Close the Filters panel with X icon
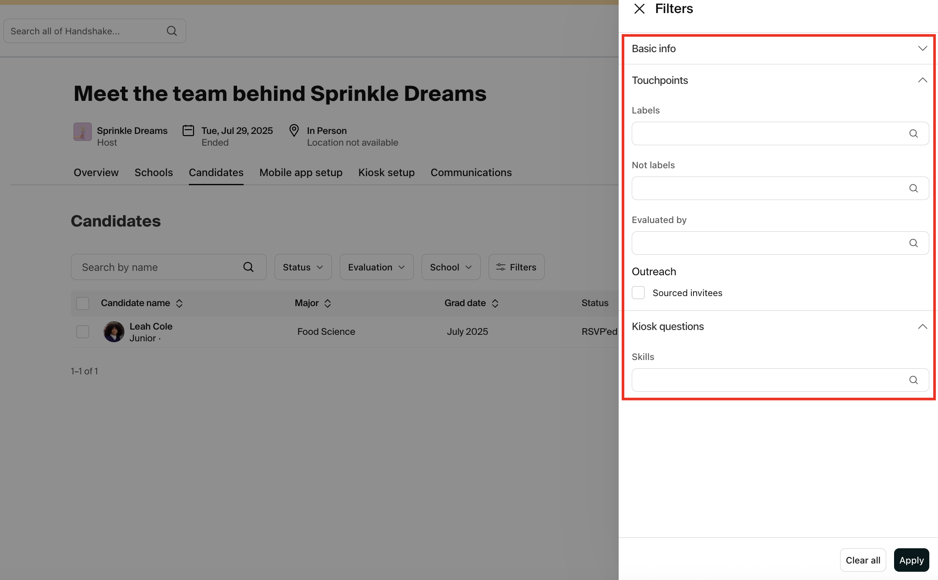The width and height of the screenshot is (938, 580). (639, 9)
